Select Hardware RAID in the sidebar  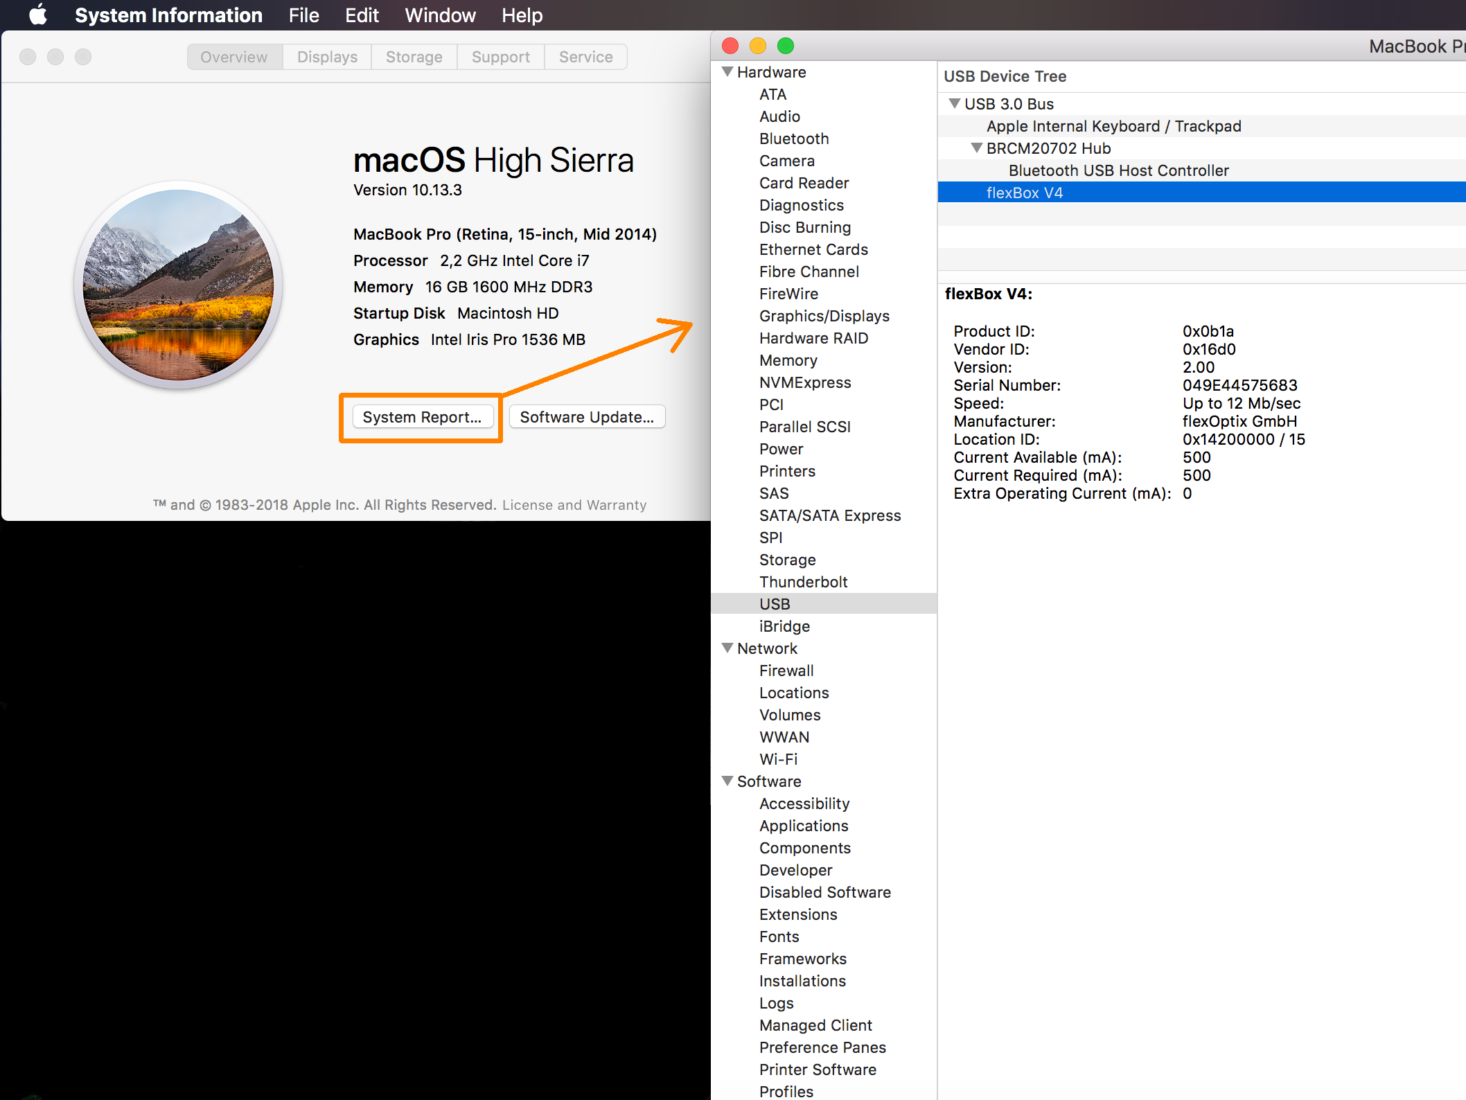[813, 338]
